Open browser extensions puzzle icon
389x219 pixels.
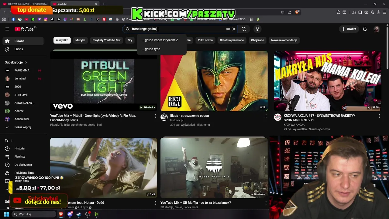tap(338, 12)
